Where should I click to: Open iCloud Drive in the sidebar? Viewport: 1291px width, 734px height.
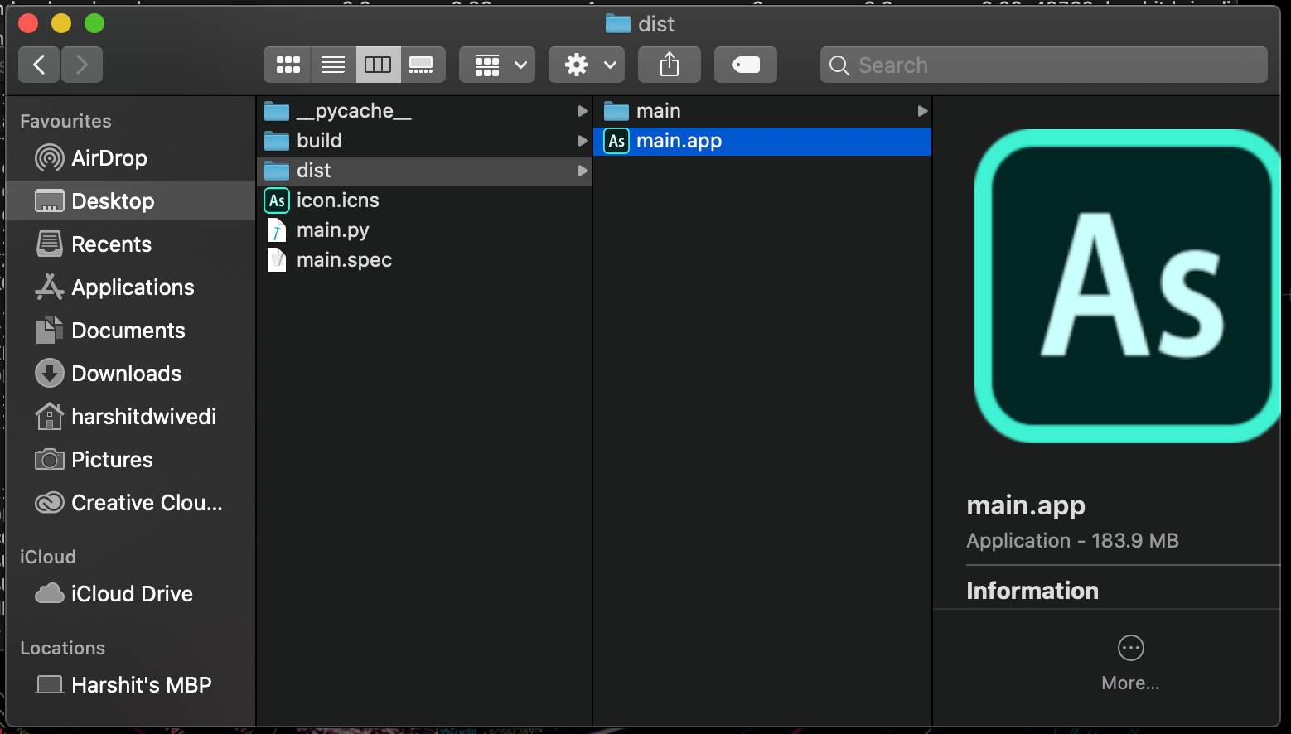click(x=131, y=594)
